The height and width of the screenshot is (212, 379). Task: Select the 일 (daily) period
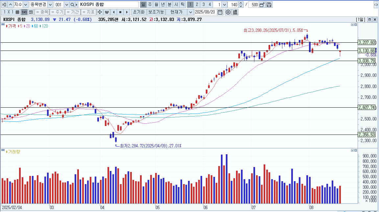pyautogui.click(x=143, y=5)
